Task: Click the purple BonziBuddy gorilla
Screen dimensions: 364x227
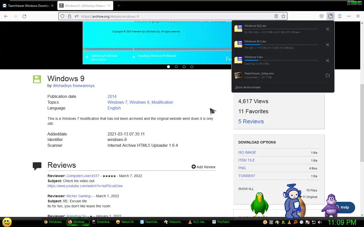Action: 331,206
